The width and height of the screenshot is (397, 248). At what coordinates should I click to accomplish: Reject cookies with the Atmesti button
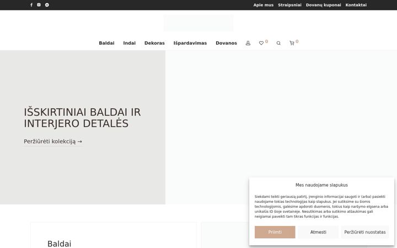318,232
